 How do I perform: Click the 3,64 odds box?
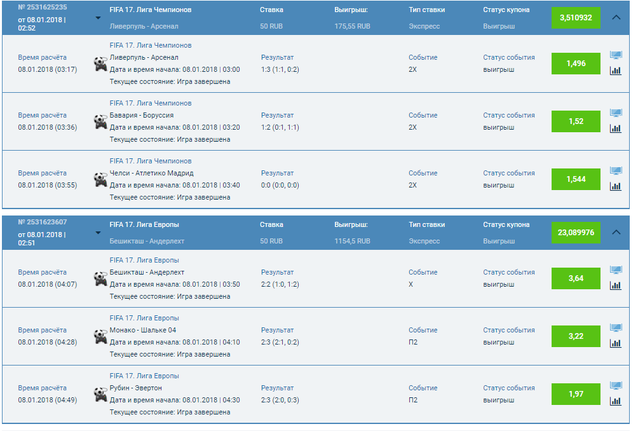coord(576,278)
